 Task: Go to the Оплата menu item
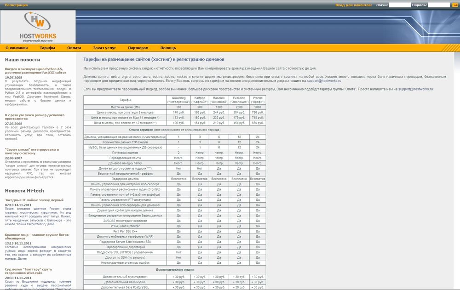tap(74, 48)
